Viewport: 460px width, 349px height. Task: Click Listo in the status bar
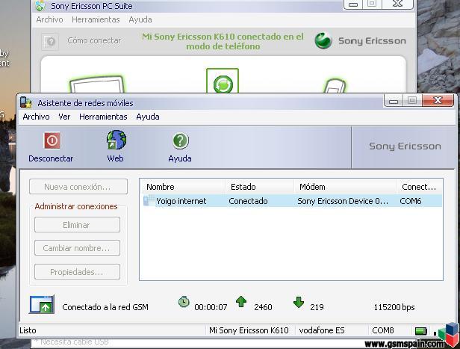(x=28, y=330)
